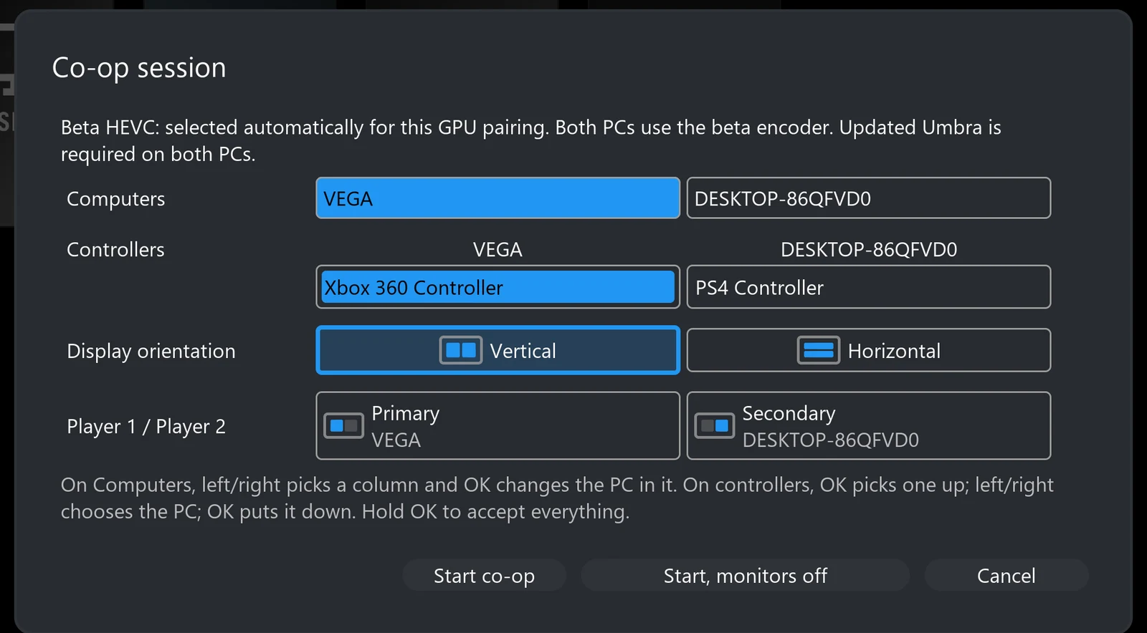Select Primary VEGA player slot
This screenshot has height=633, width=1147.
pos(498,425)
